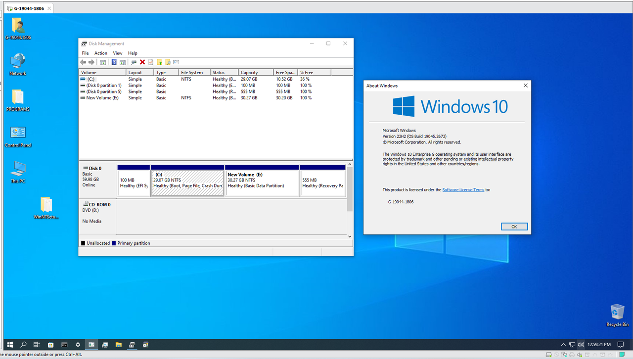This screenshot has height=359, width=633.
Task: Click the taskbar clock showing 12:59:21 PM
Action: [598, 344]
